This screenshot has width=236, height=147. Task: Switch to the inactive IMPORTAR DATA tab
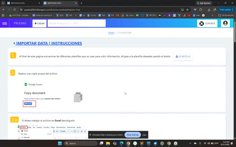point(24,3)
